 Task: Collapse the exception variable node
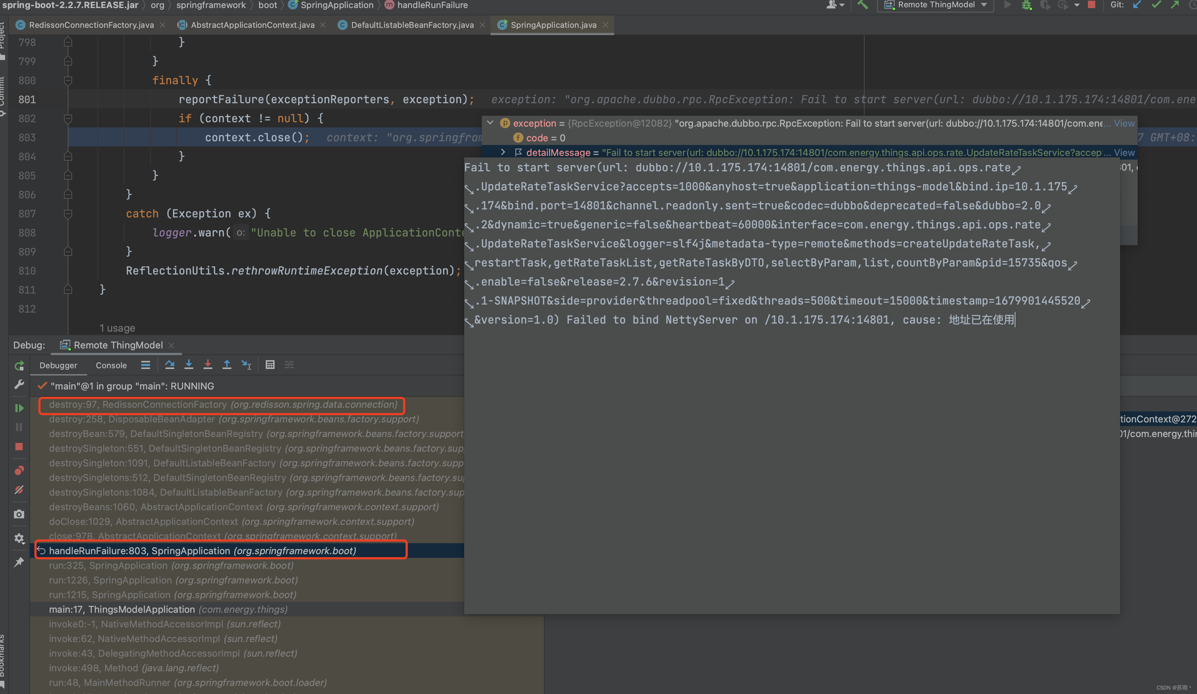[490, 123]
